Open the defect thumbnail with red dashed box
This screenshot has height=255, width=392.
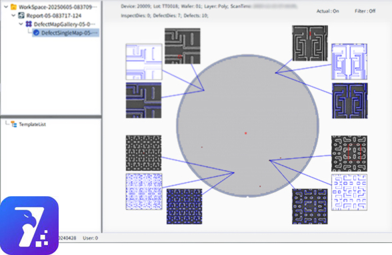click(x=349, y=154)
